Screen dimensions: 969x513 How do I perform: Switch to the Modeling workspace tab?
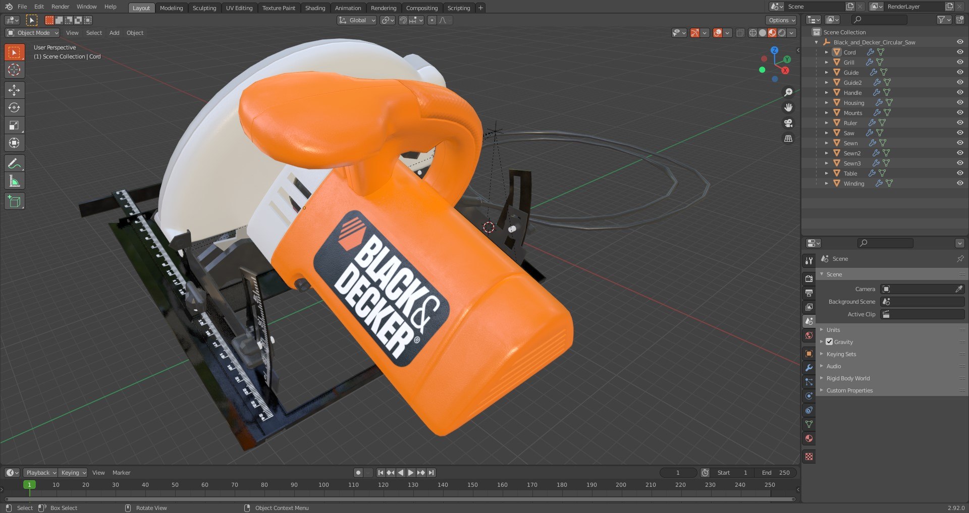171,8
